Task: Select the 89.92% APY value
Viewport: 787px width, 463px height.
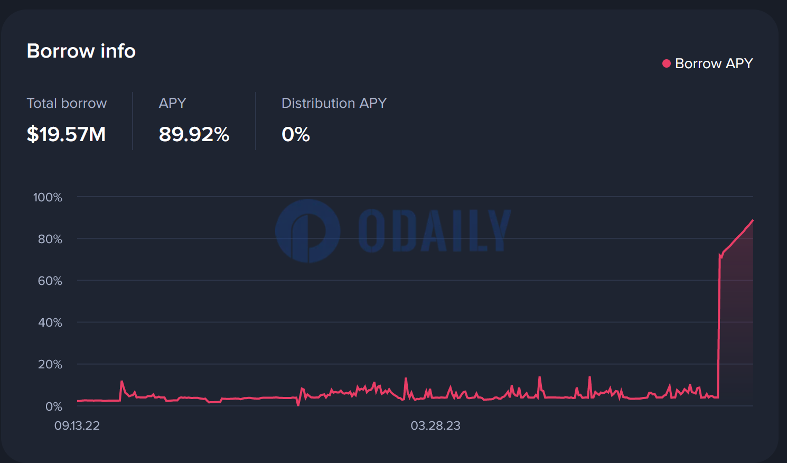Action: (194, 134)
